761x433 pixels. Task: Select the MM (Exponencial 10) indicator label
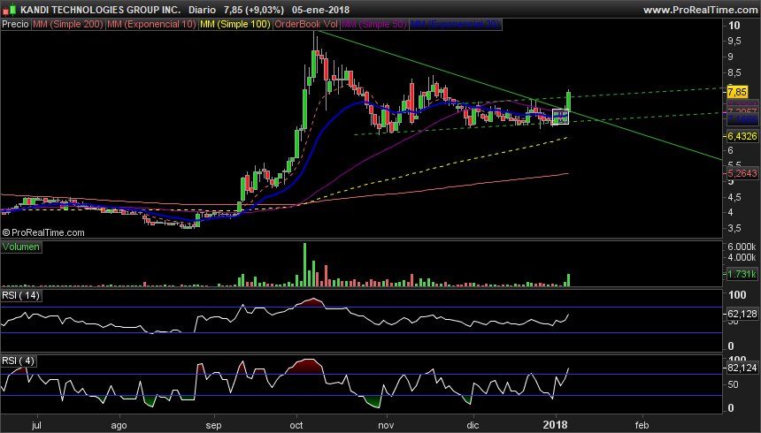[151, 24]
